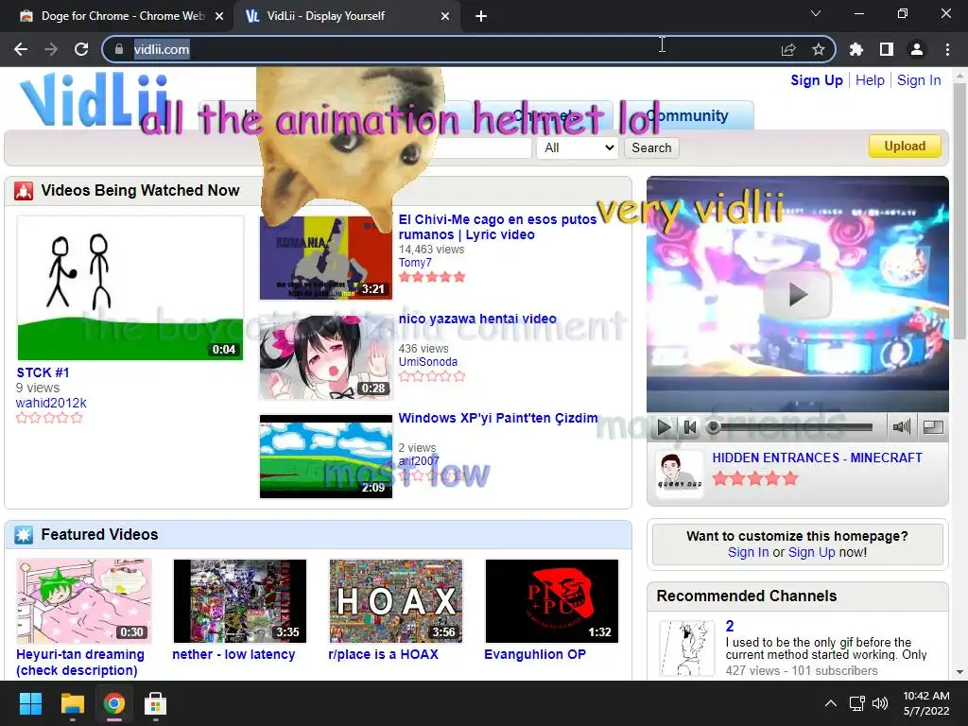
Task: Open the Heyuri-tan dreaming thumbnail
Action: (x=84, y=600)
